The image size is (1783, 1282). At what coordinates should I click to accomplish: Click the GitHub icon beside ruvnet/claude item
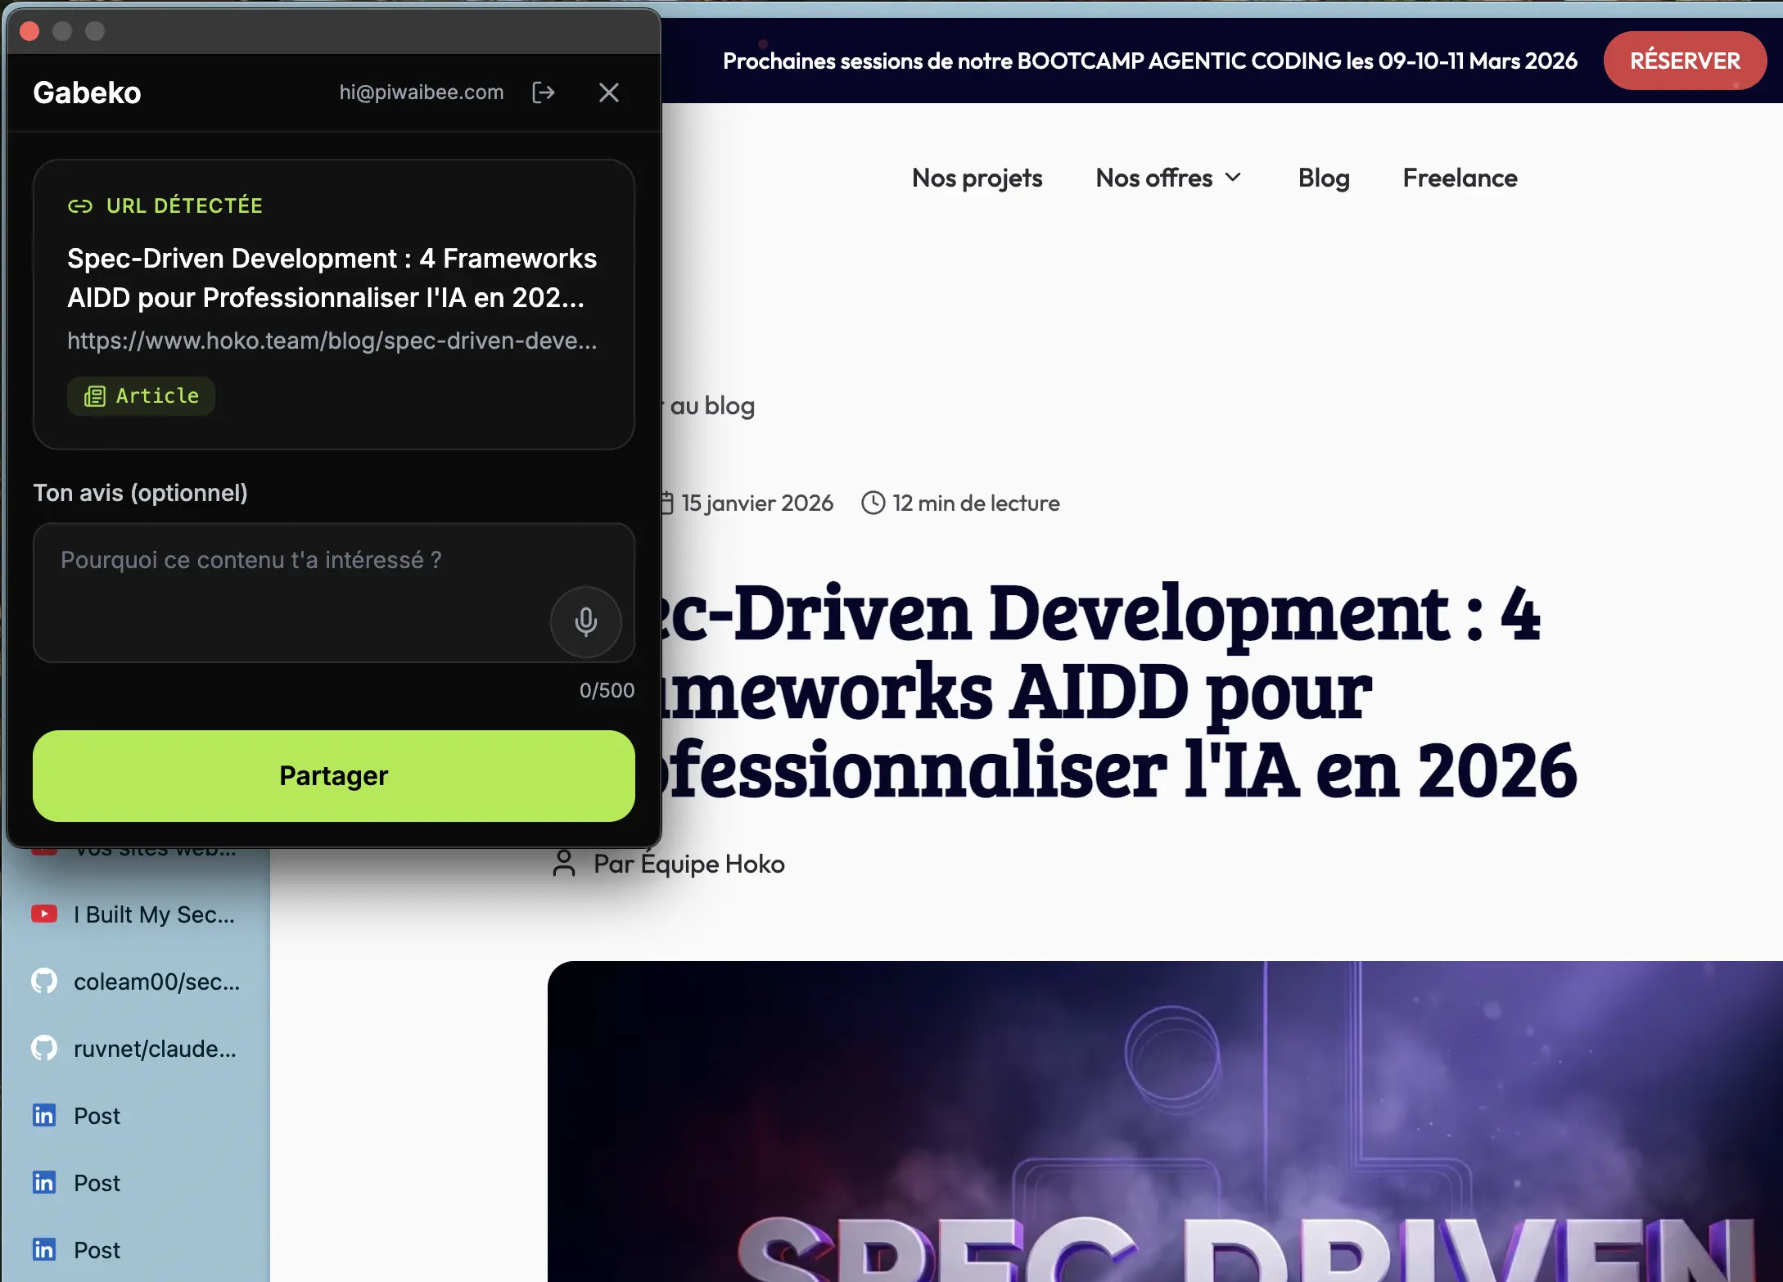43,1048
